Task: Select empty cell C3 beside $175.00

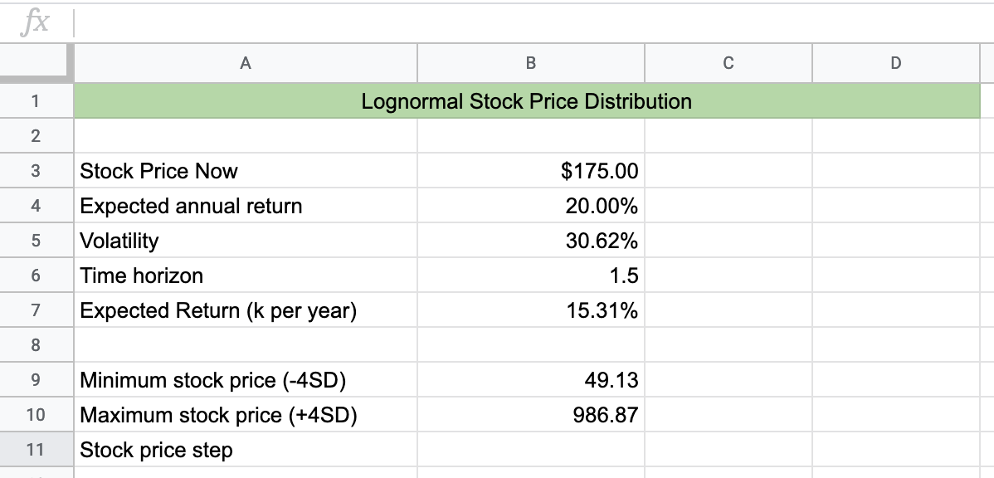Action: (x=728, y=170)
